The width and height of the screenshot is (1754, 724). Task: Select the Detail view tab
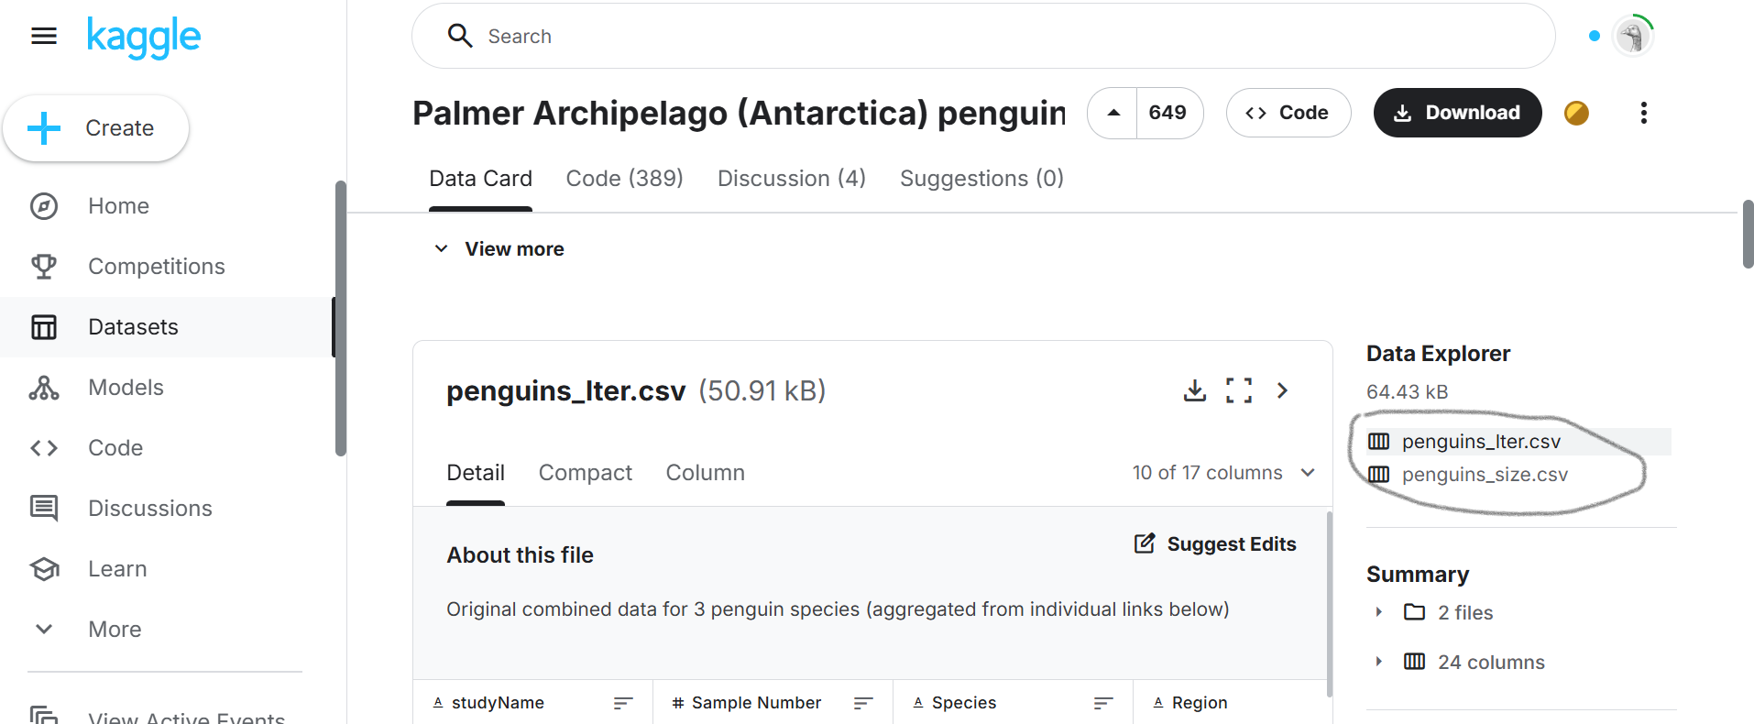click(x=476, y=473)
